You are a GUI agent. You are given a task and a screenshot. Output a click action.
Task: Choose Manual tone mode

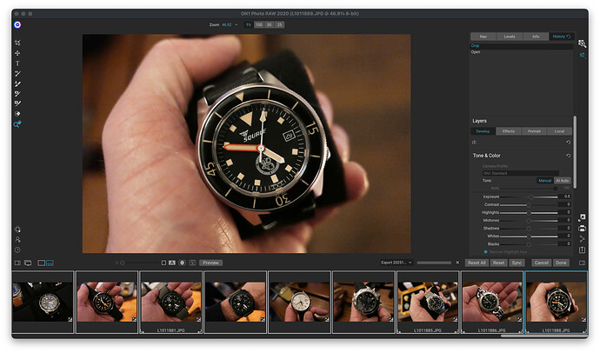pos(544,180)
